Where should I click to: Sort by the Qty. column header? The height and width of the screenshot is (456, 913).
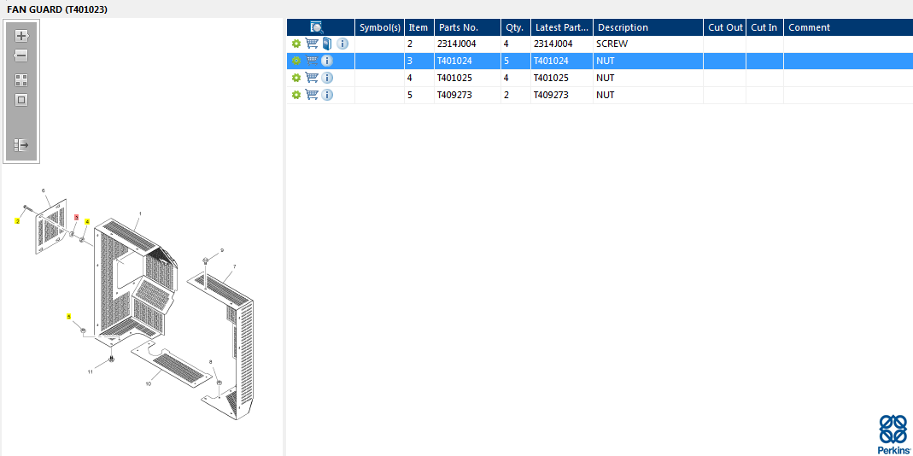click(x=516, y=27)
